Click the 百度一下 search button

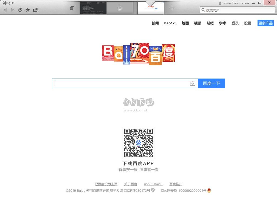click(212, 83)
